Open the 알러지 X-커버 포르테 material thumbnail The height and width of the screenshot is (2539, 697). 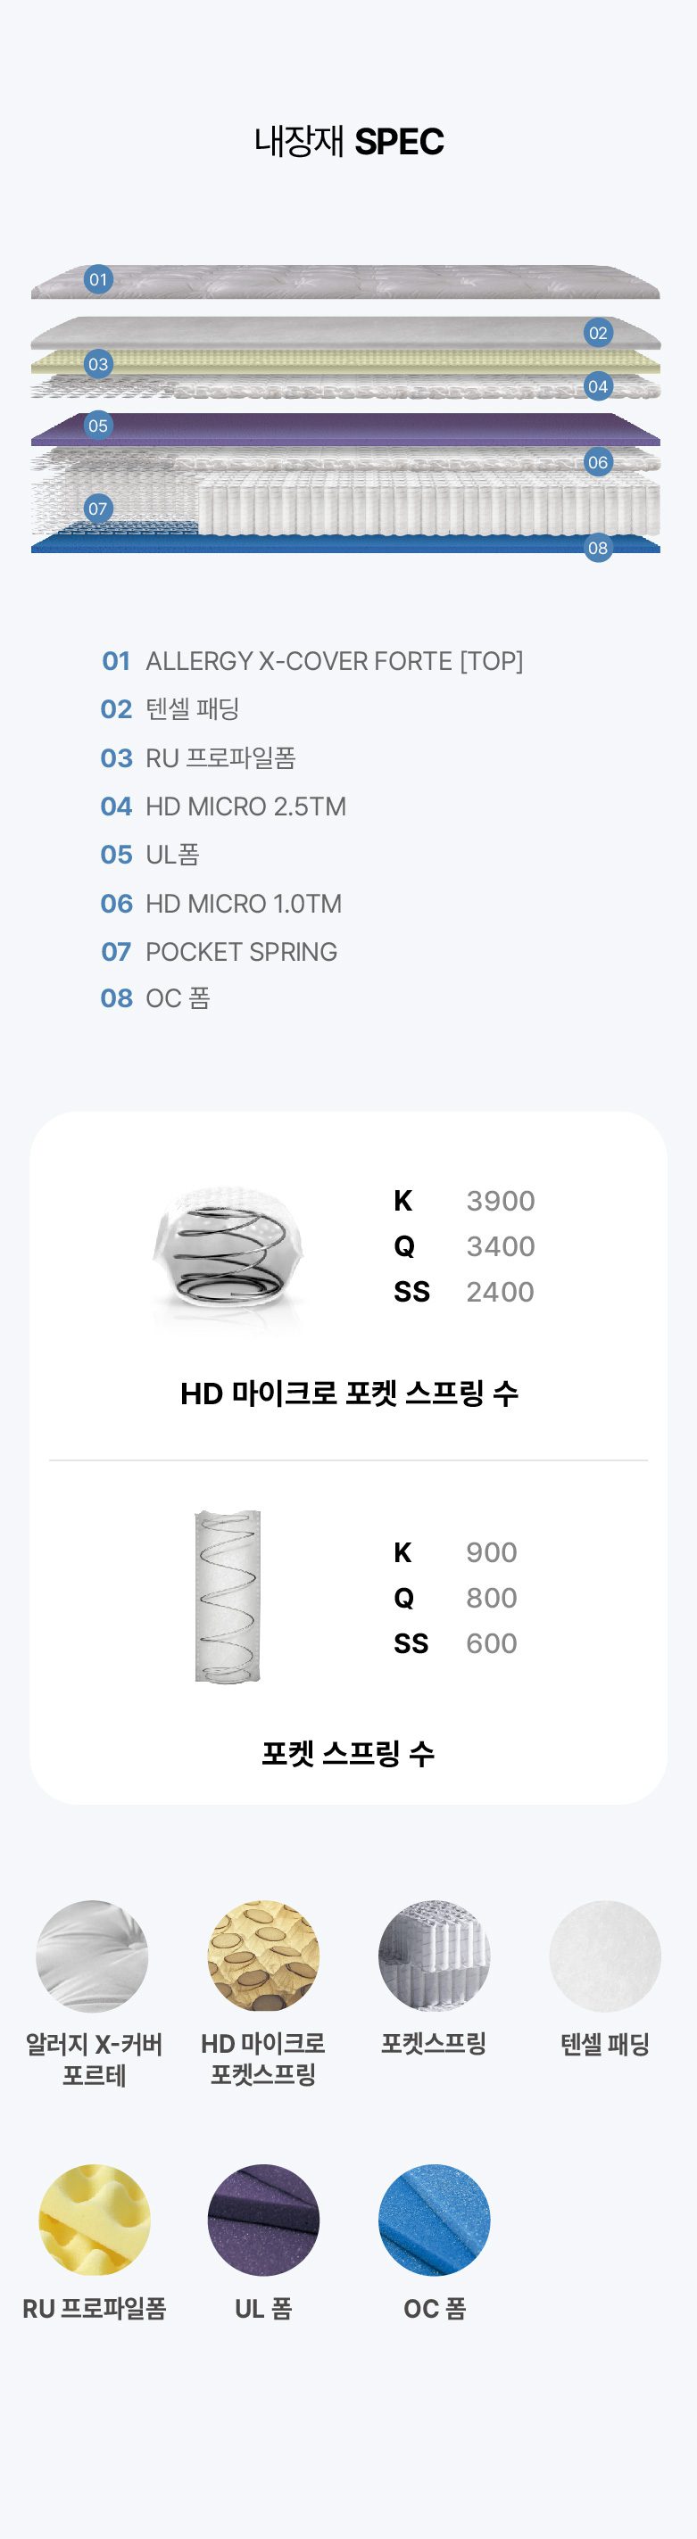(93, 1956)
